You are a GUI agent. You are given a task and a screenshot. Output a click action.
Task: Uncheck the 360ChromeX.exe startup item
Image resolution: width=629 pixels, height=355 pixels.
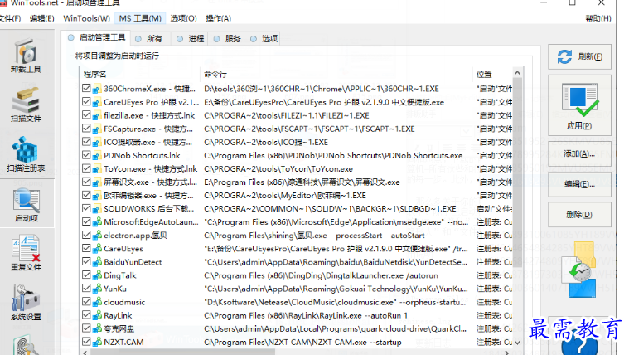pyautogui.click(x=86, y=89)
